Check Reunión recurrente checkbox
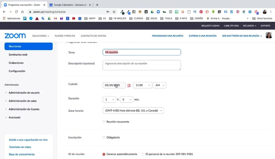The image size is (275, 159). [104, 122]
